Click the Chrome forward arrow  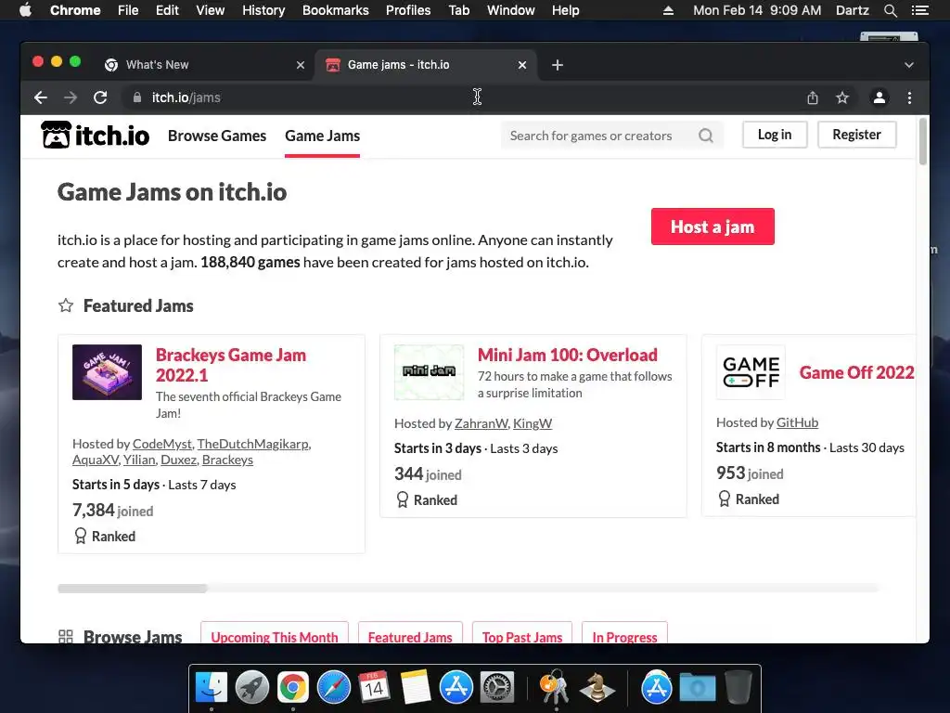click(x=71, y=97)
